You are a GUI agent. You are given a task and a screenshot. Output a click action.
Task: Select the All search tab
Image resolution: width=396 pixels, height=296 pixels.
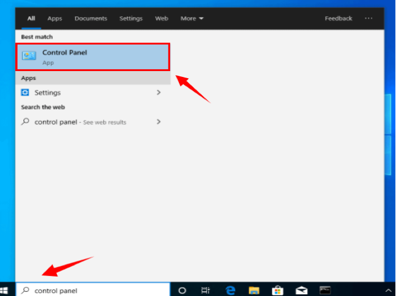click(x=31, y=18)
